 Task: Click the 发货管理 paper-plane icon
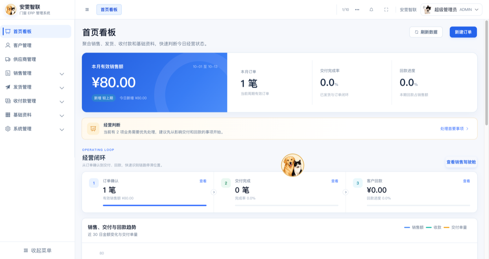[x=8, y=87]
